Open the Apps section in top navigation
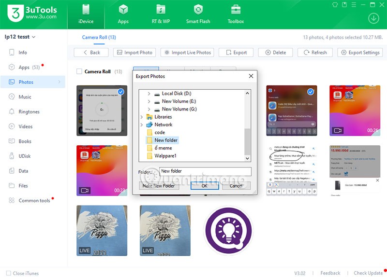Viewport: 387px width, 277px height. tap(123, 14)
